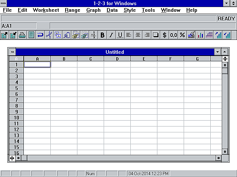
Task: Click the horizontal scrollbar left arrow
Action: 18,158
